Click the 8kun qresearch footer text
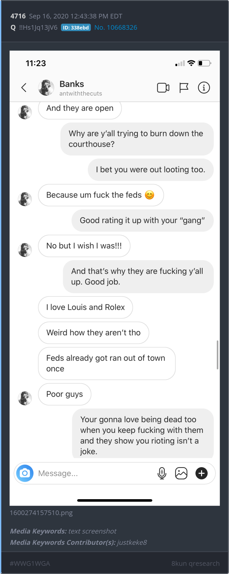Image resolution: width=229 pixels, height=574 pixels. (x=195, y=563)
